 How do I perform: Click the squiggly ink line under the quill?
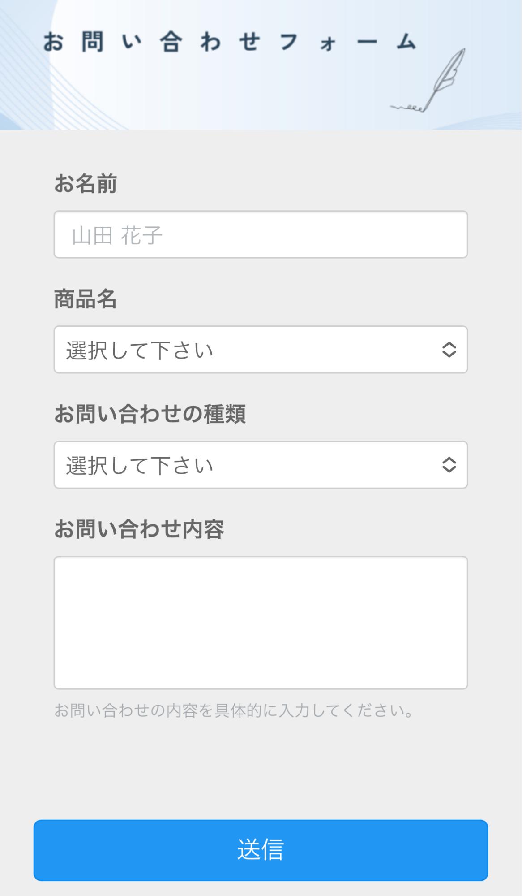click(x=407, y=108)
